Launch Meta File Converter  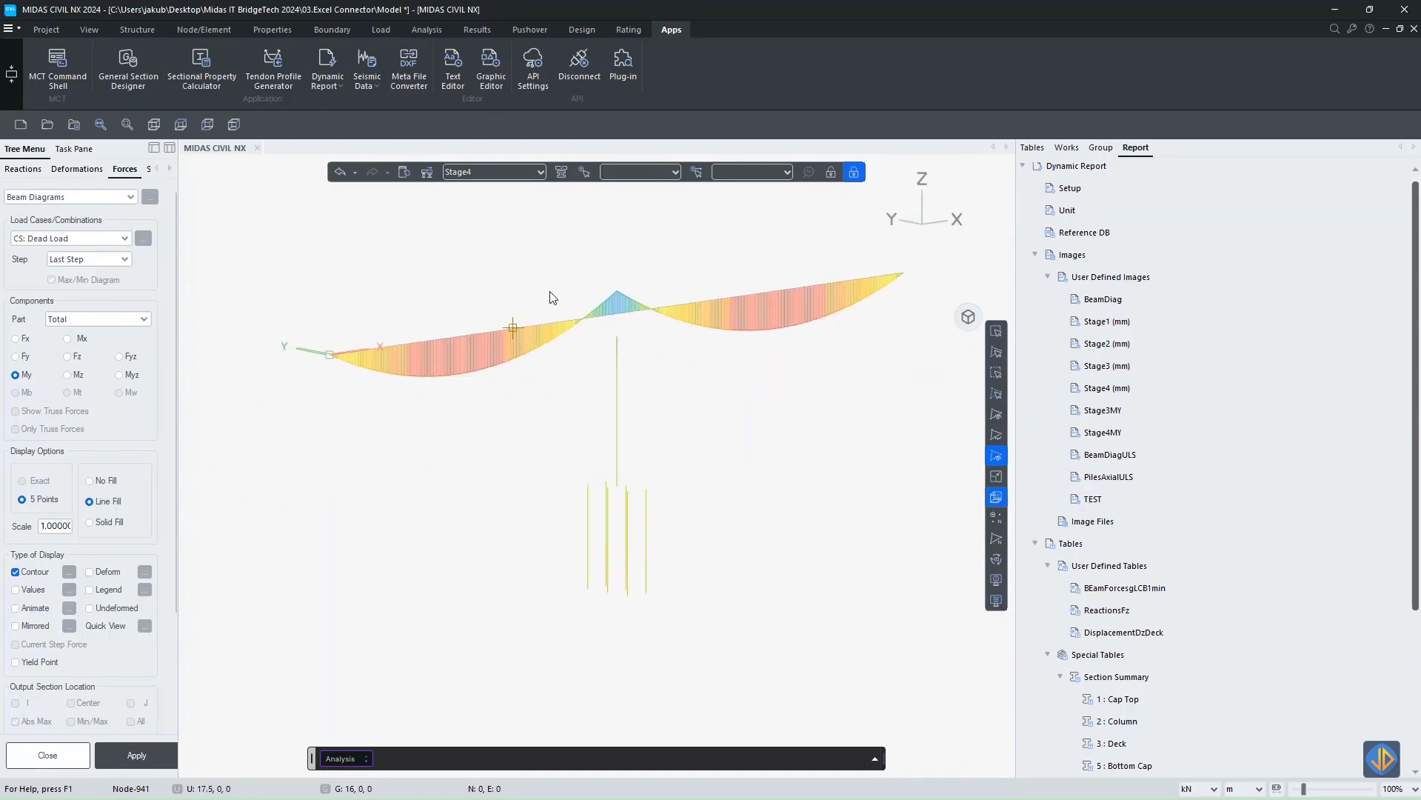[x=409, y=68]
